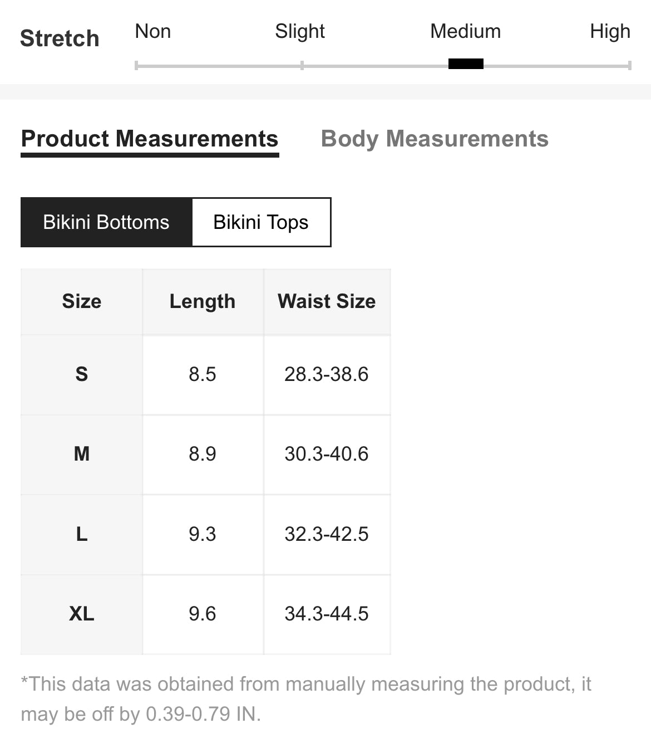Click the 9.6 length value cell

coord(203,614)
